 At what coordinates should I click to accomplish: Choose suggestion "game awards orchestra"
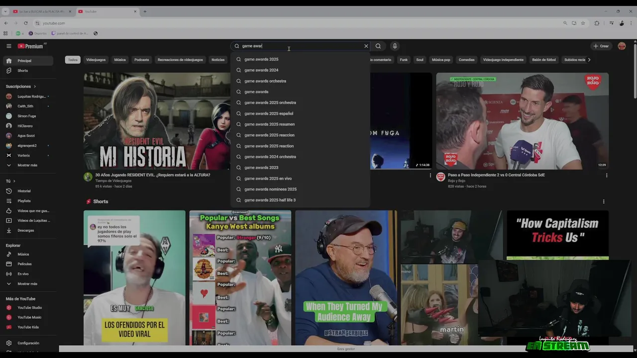(300, 81)
